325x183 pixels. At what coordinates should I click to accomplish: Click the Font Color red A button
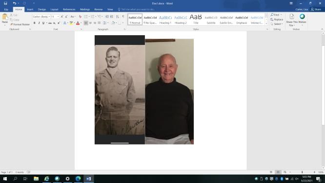click(x=78, y=23)
